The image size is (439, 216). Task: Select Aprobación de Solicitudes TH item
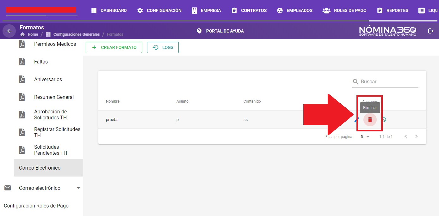[x=51, y=115]
